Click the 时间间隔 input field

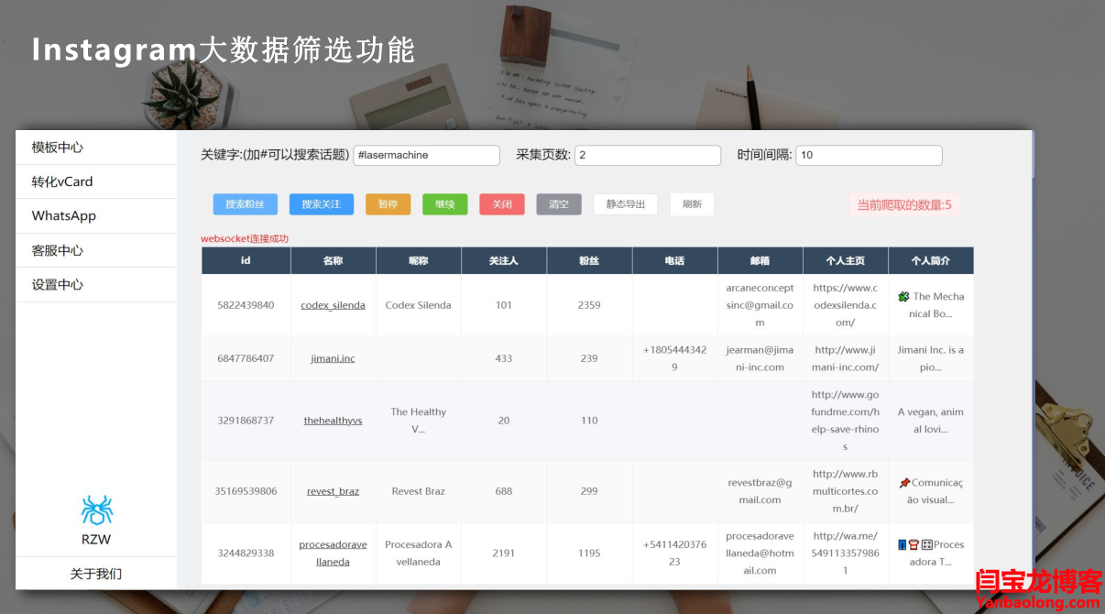868,156
